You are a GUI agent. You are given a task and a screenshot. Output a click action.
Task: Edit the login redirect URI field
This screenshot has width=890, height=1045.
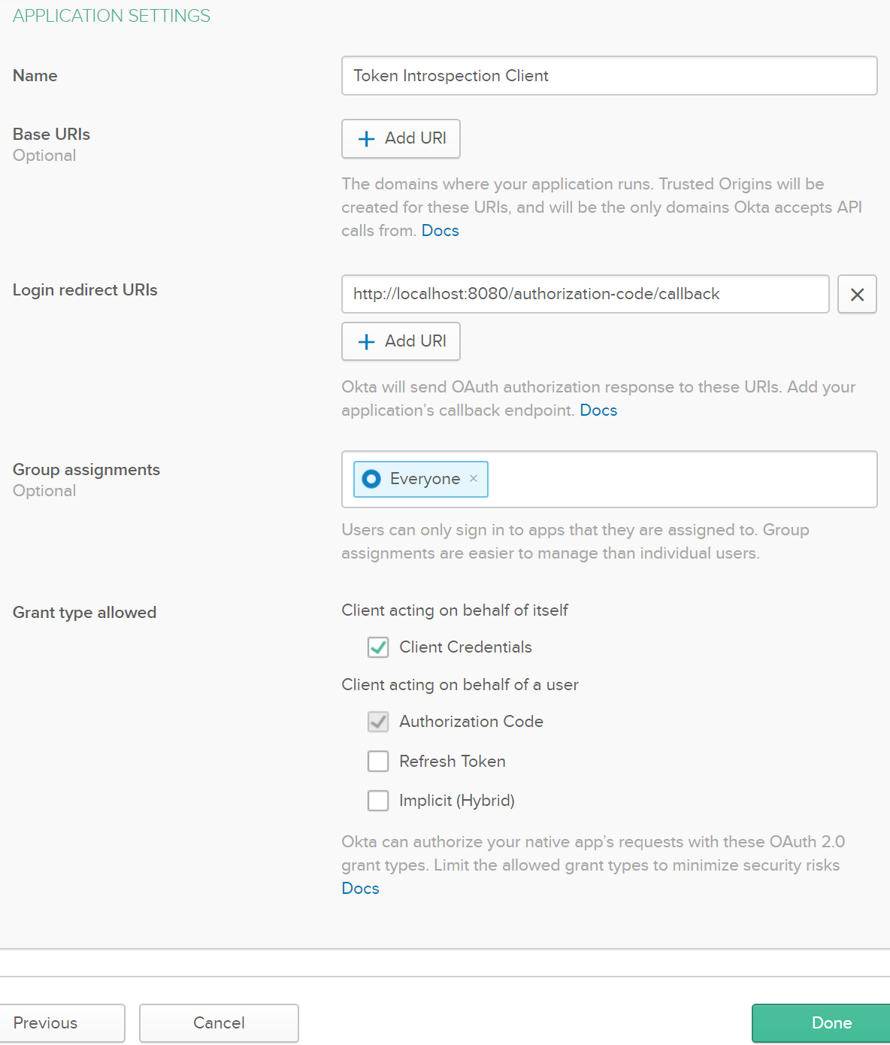click(x=585, y=294)
